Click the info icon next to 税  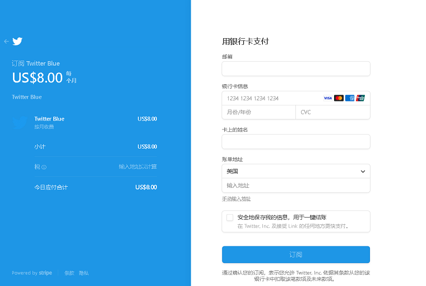44,167
